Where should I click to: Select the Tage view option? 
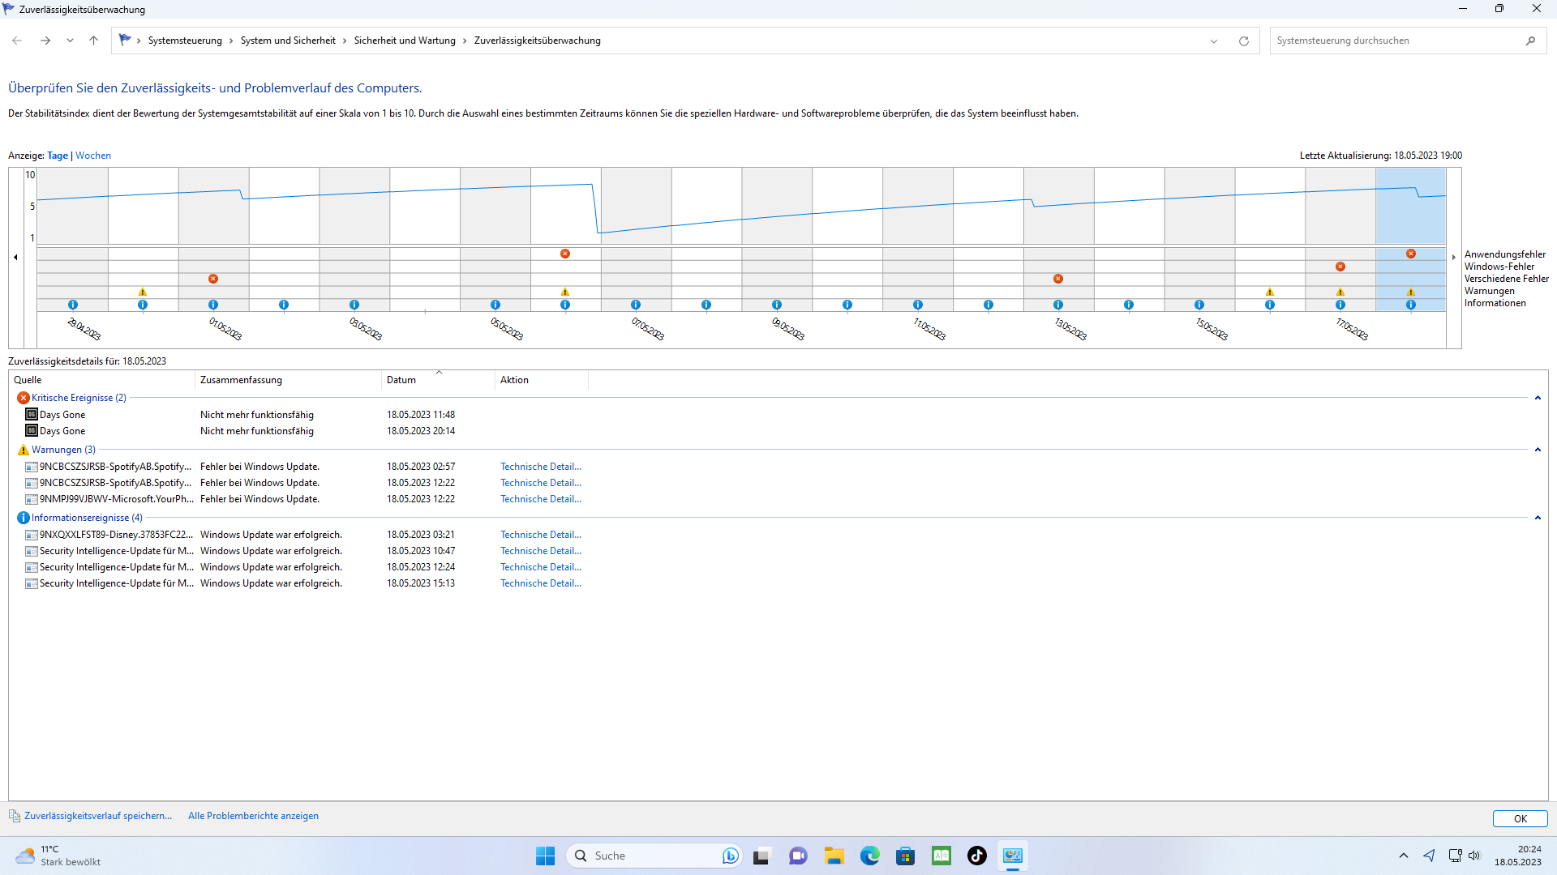coord(58,156)
